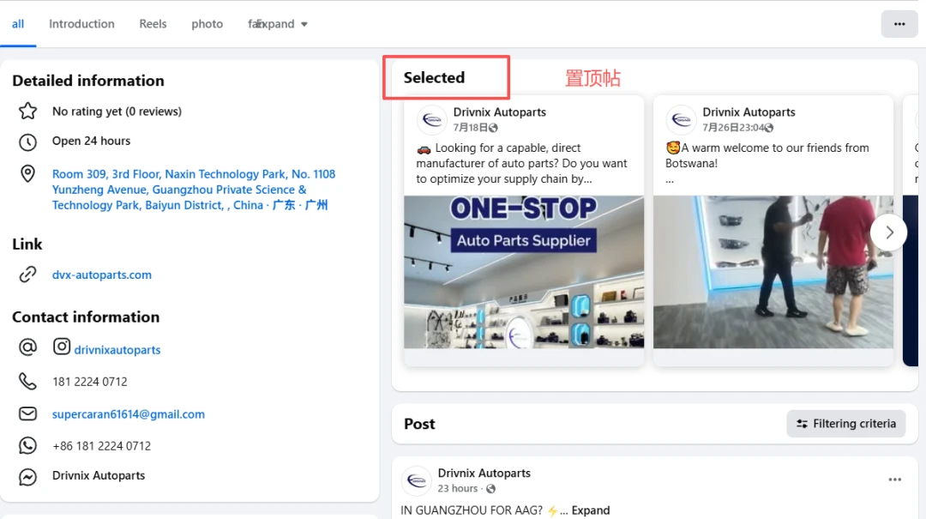Open the photo tab
The width and height of the screenshot is (926, 519).
[x=207, y=24]
